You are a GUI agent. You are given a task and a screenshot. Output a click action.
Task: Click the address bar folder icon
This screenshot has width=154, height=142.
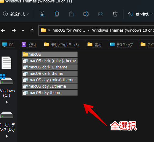(x=44, y=30)
